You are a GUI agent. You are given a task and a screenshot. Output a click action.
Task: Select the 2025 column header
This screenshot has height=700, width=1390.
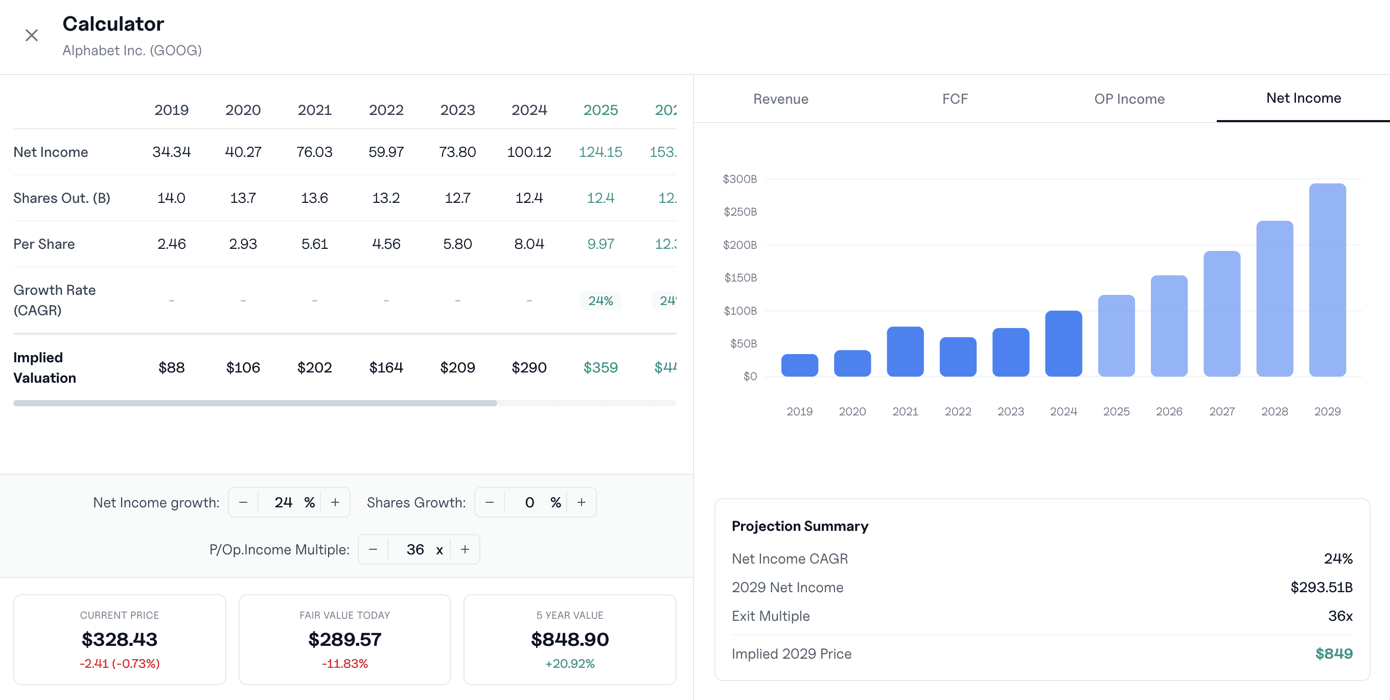600,109
